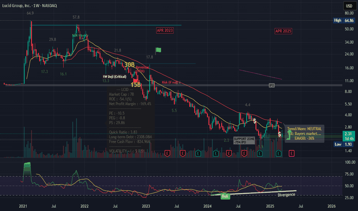Select the Divergence text on RSI pane
358x211 pixels.
286,195
